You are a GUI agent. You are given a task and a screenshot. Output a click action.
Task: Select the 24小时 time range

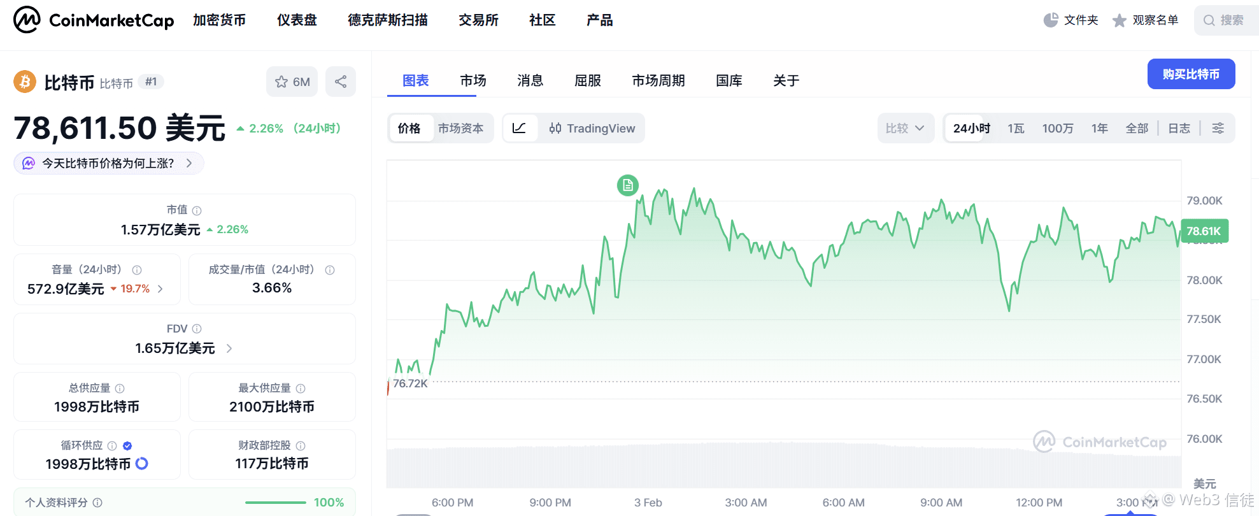(971, 128)
